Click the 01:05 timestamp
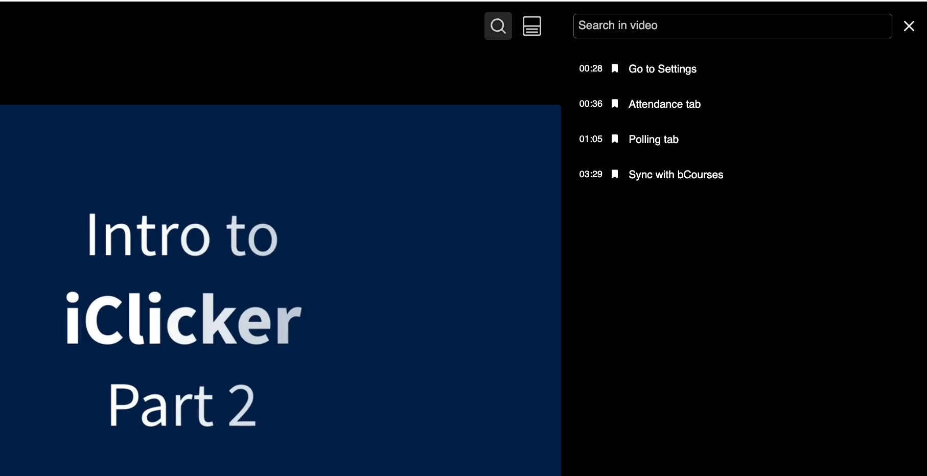The height and width of the screenshot is (476, 927). pyautogui.click(x=590, y=139)
